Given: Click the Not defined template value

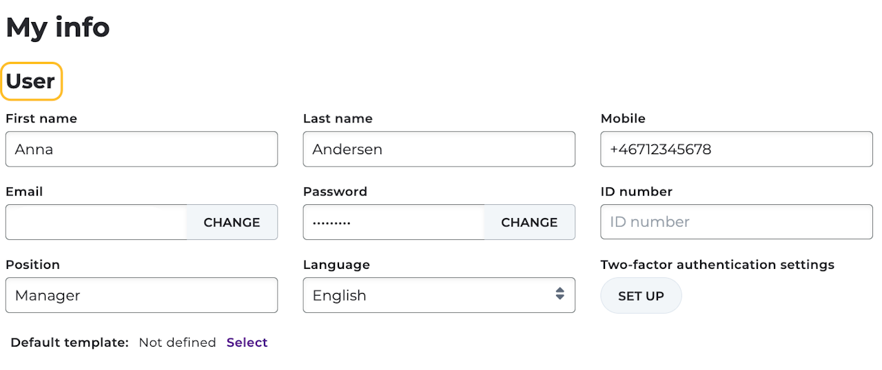Looking at the screenshot, I should coord(177,342).
